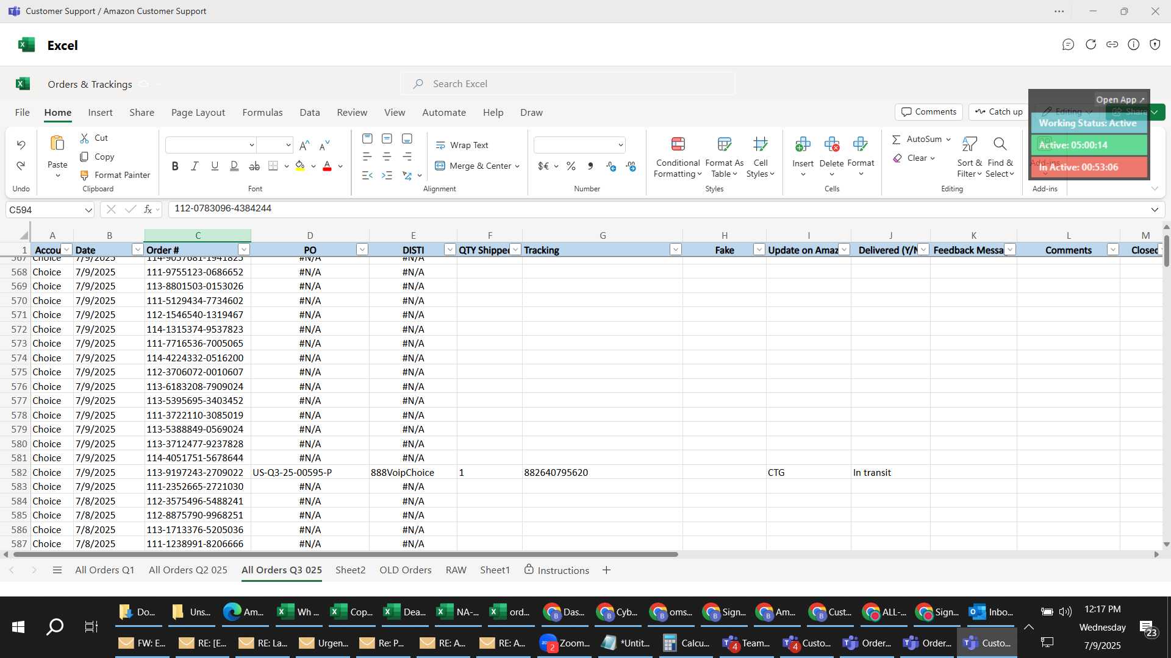Click the Search Excel field
Image resolution: width=1171 pixels, height=658 pixels.
click(x=568, y=84)
